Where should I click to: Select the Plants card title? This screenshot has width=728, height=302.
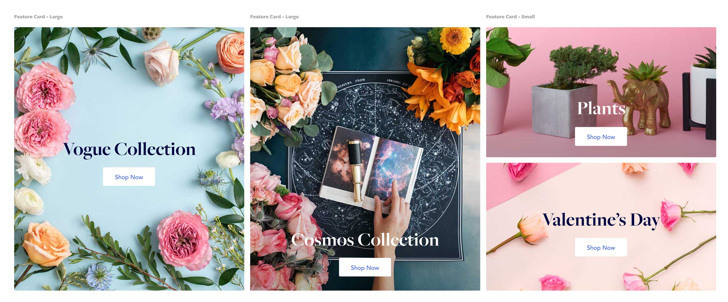point(601,108)
